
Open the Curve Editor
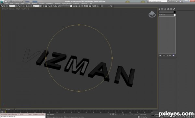84,6
